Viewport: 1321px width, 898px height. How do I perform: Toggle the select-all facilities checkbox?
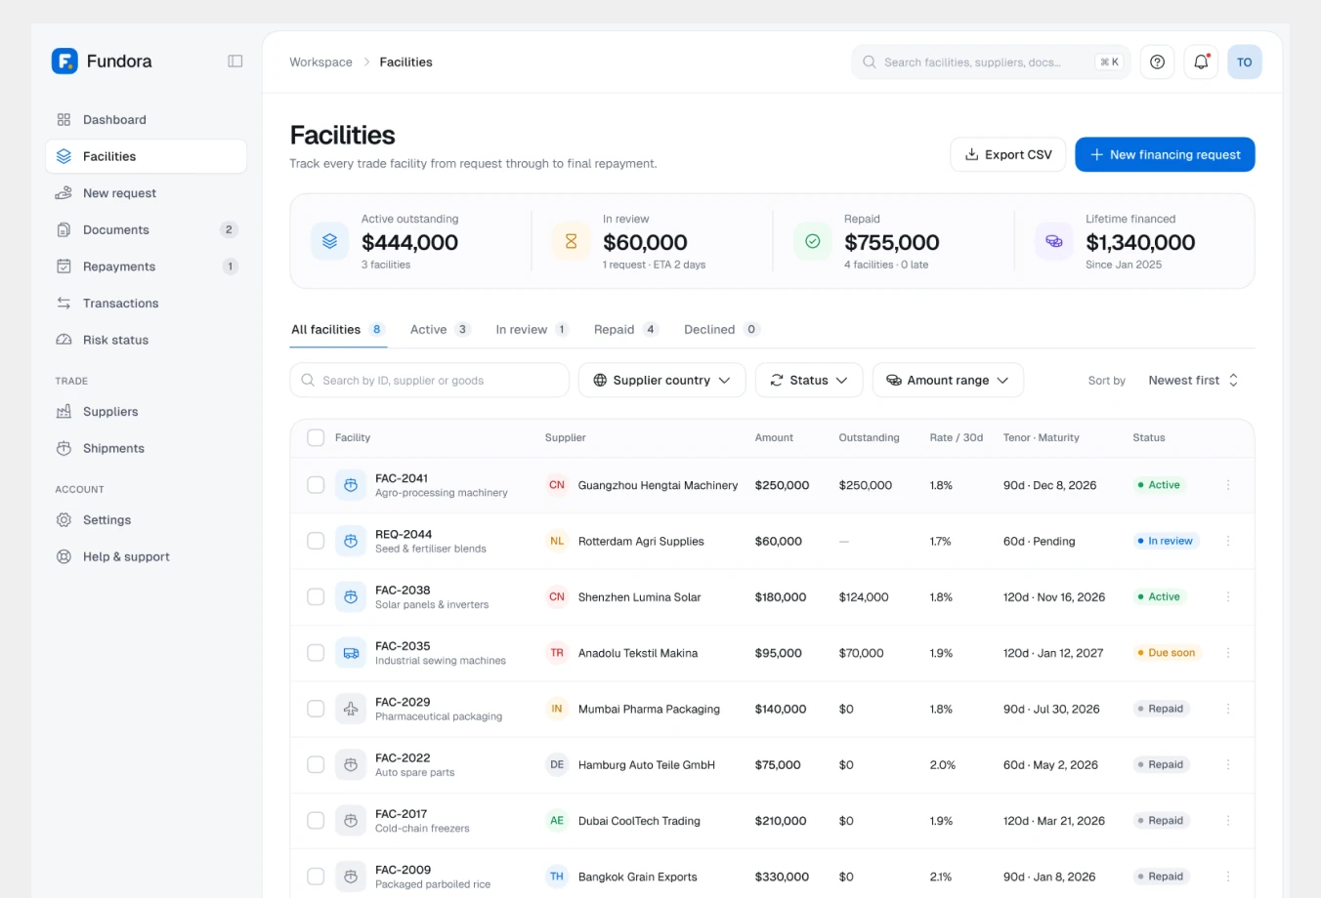click(x=316, y=437)
